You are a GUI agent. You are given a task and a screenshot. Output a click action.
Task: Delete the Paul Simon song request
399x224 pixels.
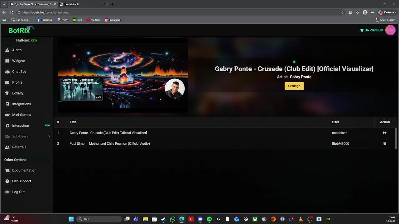pos(385,144)
